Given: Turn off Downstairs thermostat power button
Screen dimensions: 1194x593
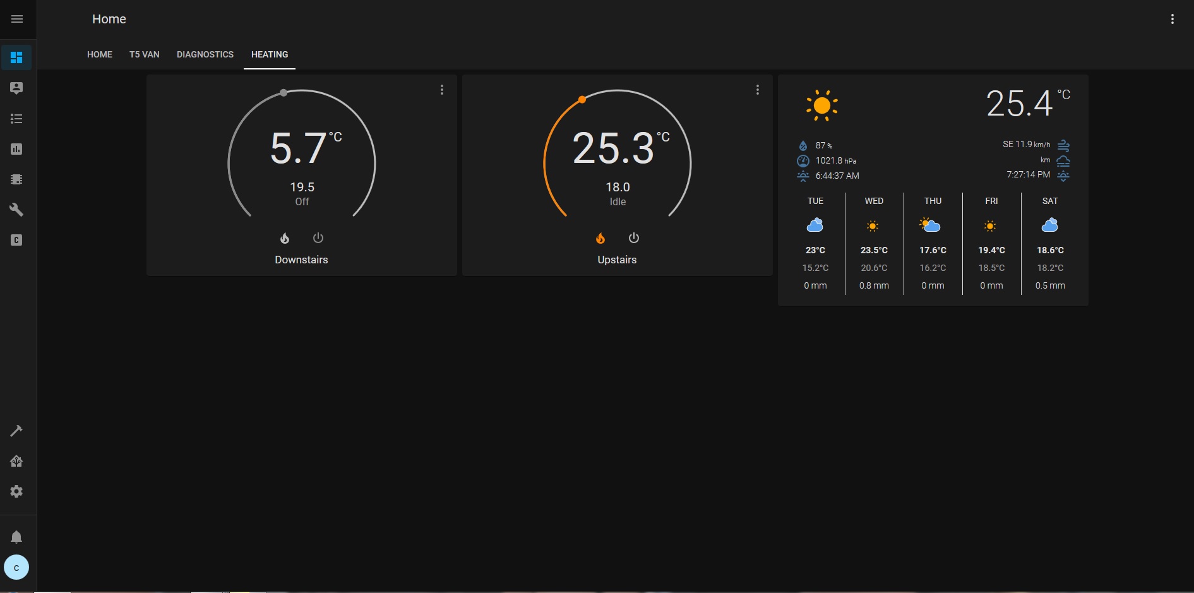Looking at the screenshot, I should pyautogui.click(x=318, y=238).
